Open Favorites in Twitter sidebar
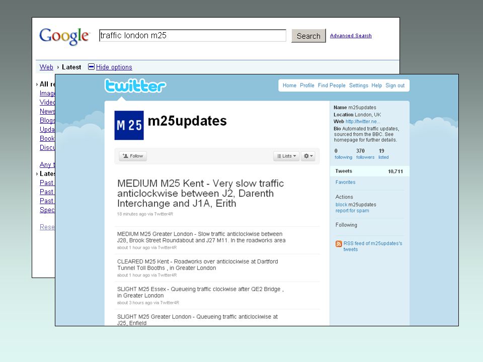Screen dimensions: 483x362 coord(345,182)
